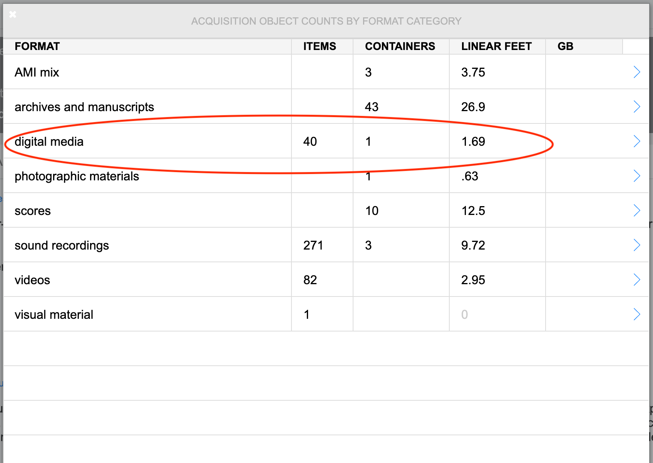
Task: Click items value 1 for visual material
Action: pos(306,315)
